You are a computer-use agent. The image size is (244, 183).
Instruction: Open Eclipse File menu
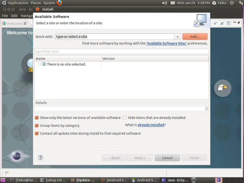tap(5, 16)
